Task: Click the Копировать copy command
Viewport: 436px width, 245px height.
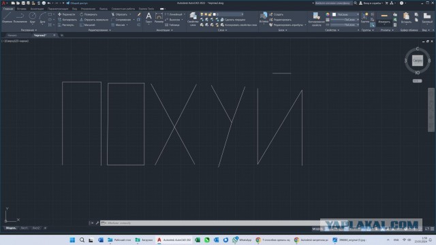Action: pos(67,20)
